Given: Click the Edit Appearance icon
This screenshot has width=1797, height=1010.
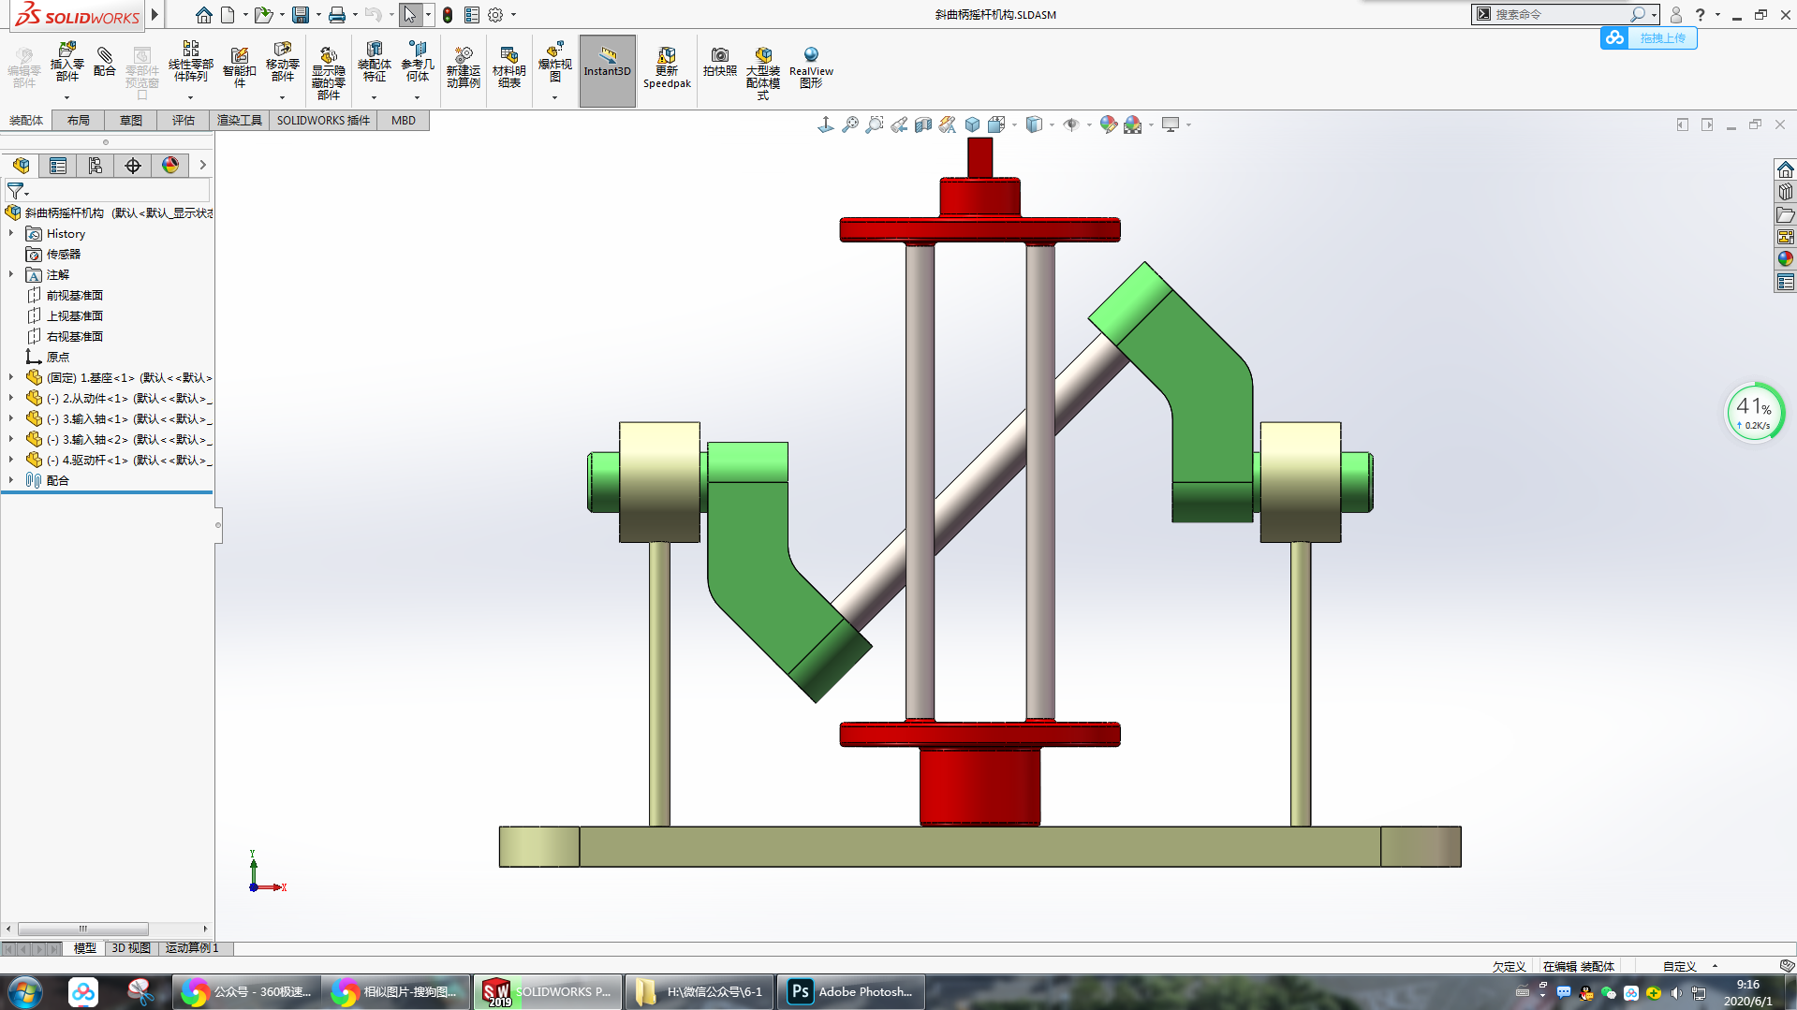Looking at the screenshot, I should pyautogui.click(x=1108, y=124).
